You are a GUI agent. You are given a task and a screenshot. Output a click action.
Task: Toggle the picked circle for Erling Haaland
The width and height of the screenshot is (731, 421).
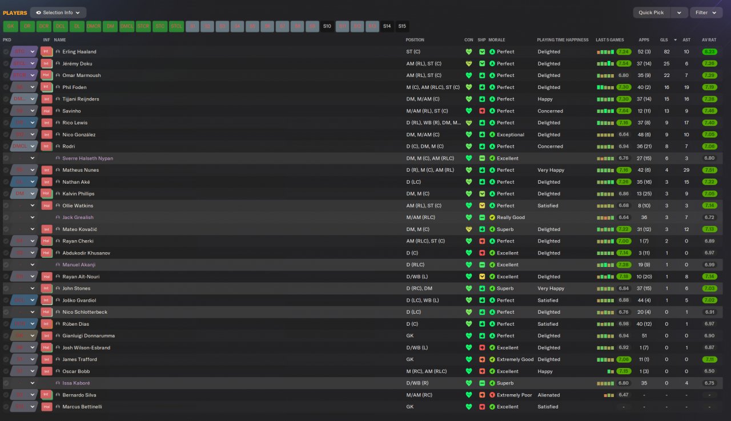[x=6, y=52]
